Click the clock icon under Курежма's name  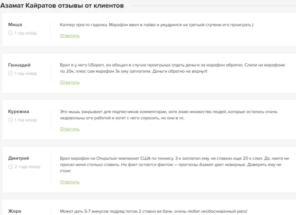click(x=10, y=120)
